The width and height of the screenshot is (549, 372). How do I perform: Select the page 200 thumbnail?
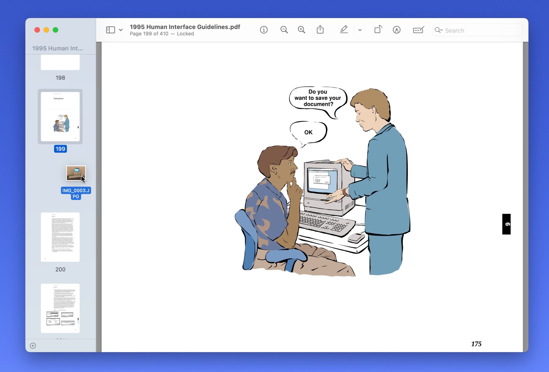60,237
